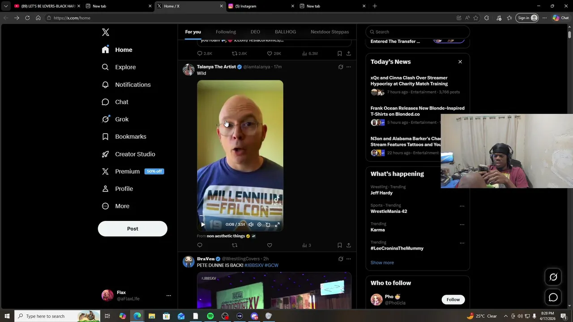Screen dimensions: 573x322
Task: Open Spotify from the Windows taskbar
Action: 210,316
